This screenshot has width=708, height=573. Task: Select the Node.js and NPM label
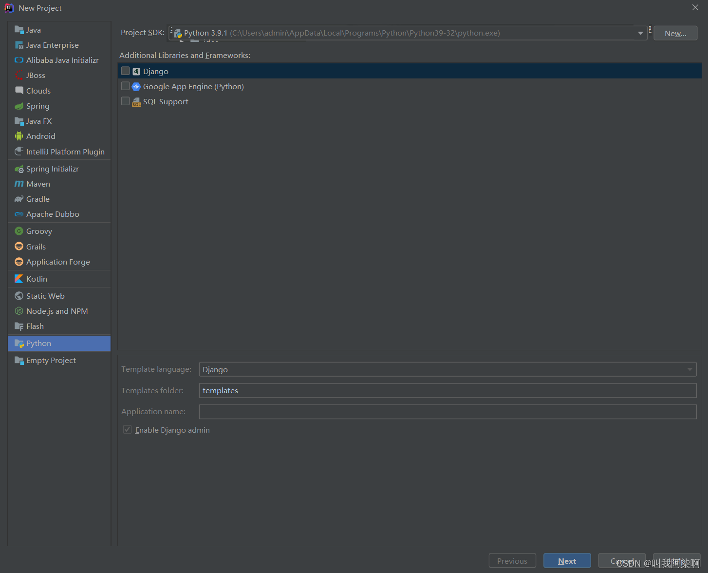click(57, 311)
